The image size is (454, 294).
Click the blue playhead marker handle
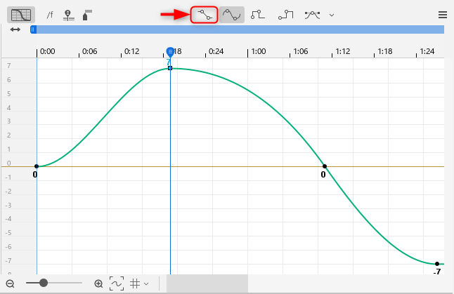(170, 53)
